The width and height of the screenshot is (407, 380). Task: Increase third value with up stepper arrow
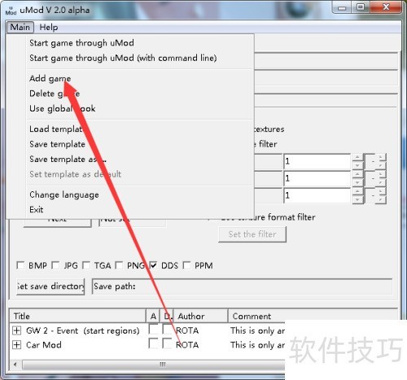click(357, 191)
